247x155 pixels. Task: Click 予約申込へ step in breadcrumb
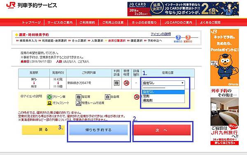(x=155, y=41)
